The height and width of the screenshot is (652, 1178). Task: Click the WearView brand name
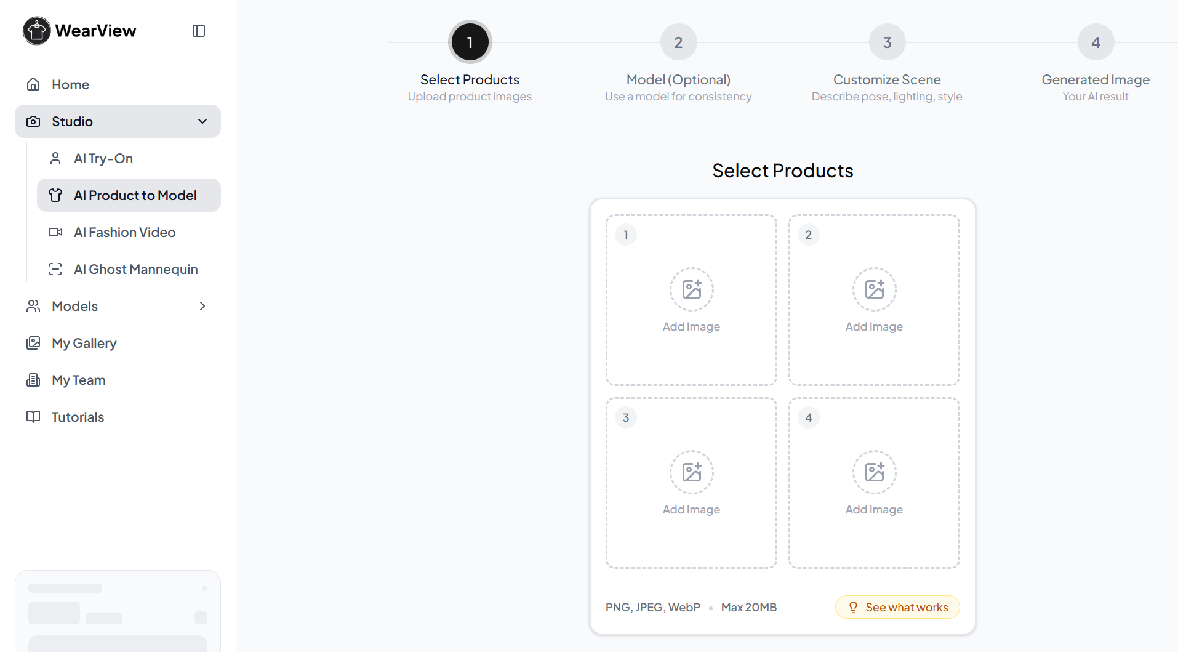pyautogui.click(x=95, y=31)
